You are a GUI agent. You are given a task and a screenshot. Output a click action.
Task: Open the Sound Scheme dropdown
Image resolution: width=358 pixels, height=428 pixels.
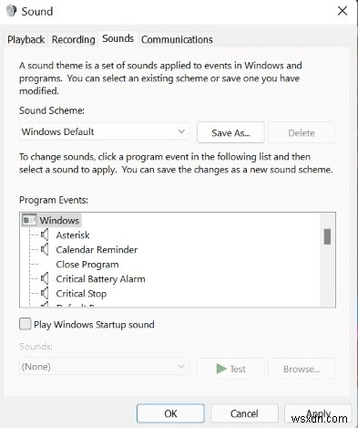pos(104,131)
